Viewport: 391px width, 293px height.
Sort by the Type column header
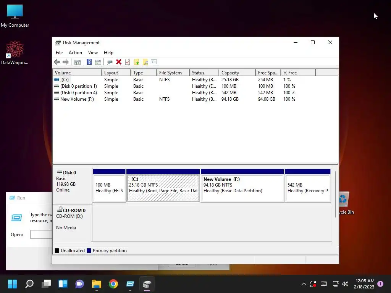144,73
